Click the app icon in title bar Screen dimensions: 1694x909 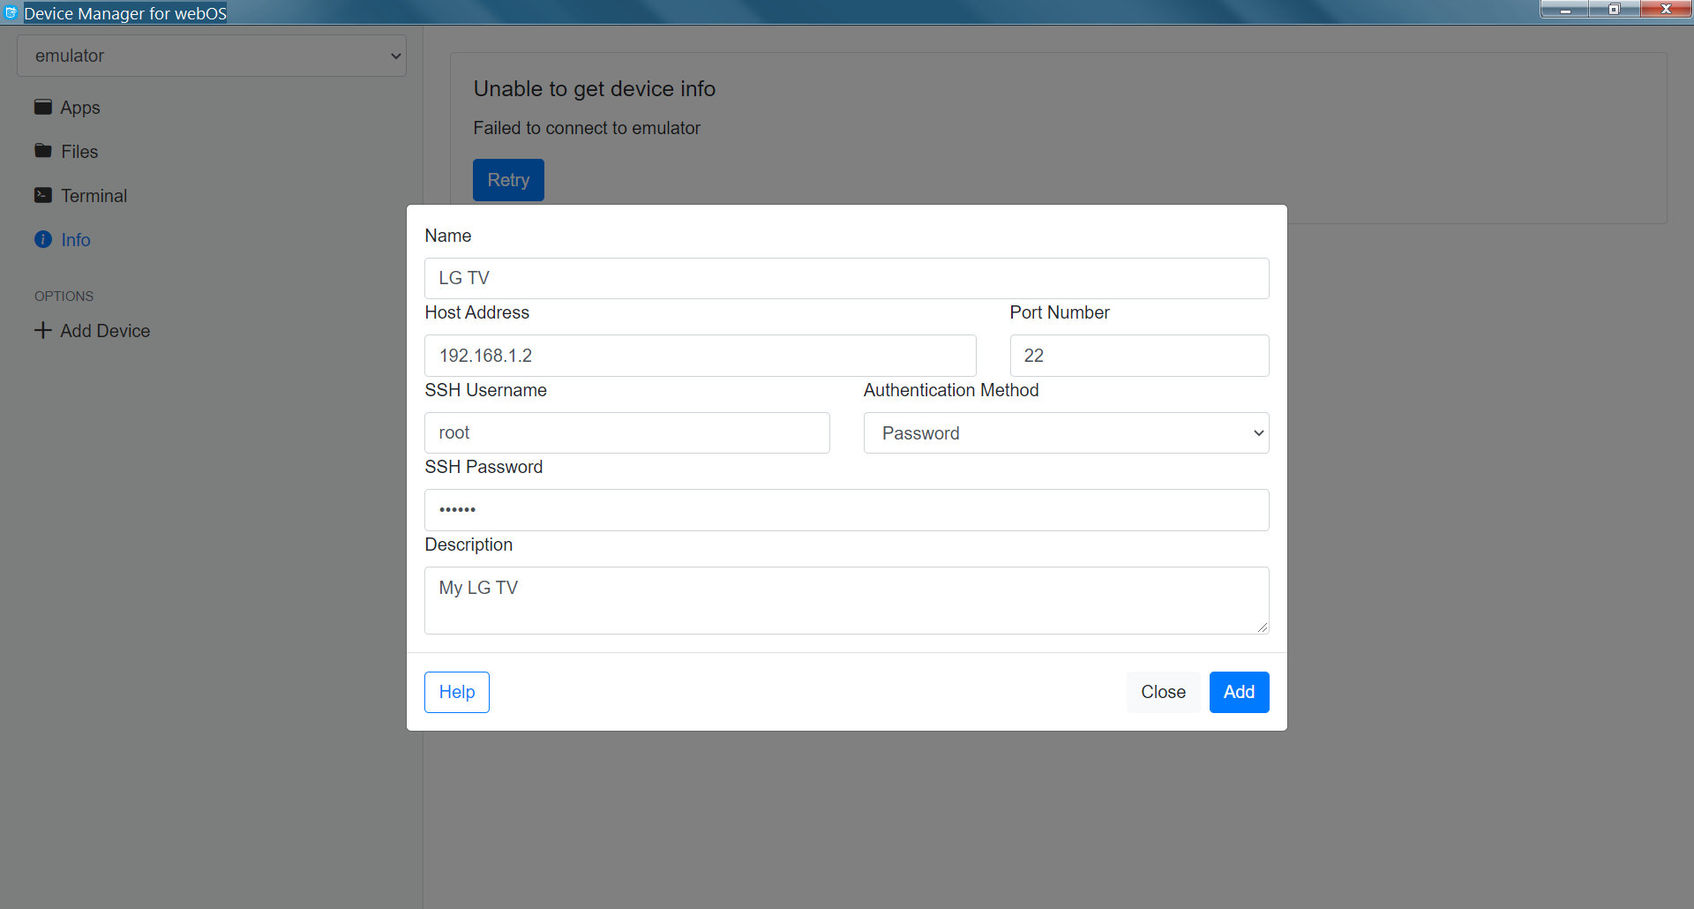11,12
